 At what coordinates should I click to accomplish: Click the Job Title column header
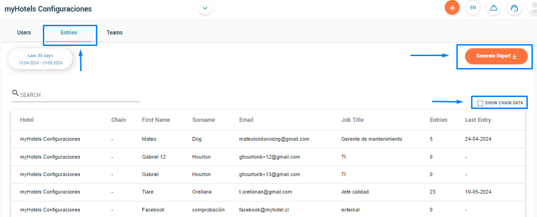pos(353,120)
